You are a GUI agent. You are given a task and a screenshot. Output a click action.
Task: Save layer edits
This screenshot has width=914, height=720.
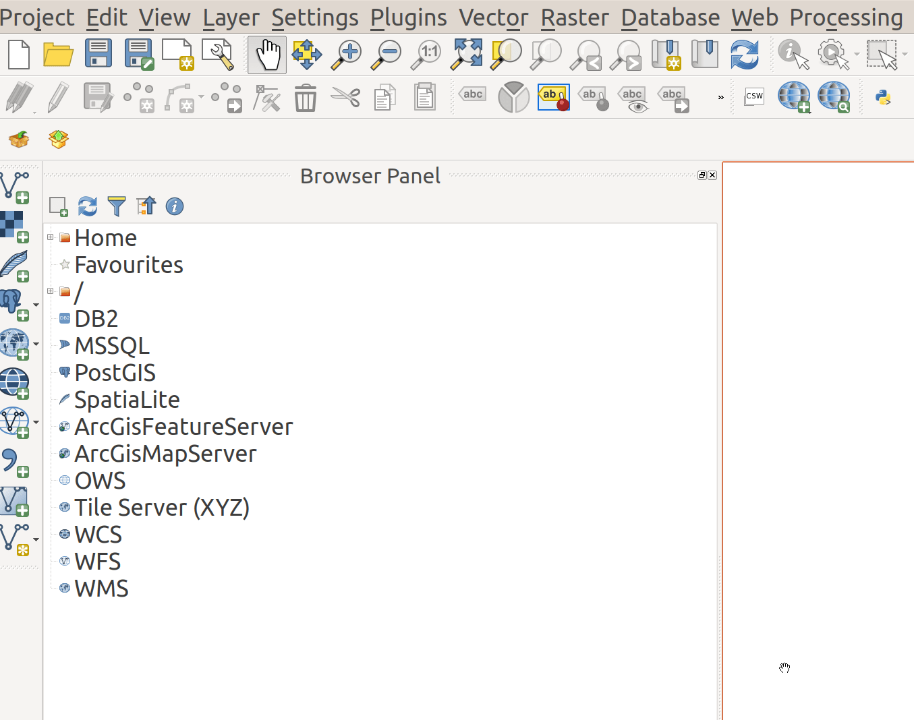click(98, 97)
